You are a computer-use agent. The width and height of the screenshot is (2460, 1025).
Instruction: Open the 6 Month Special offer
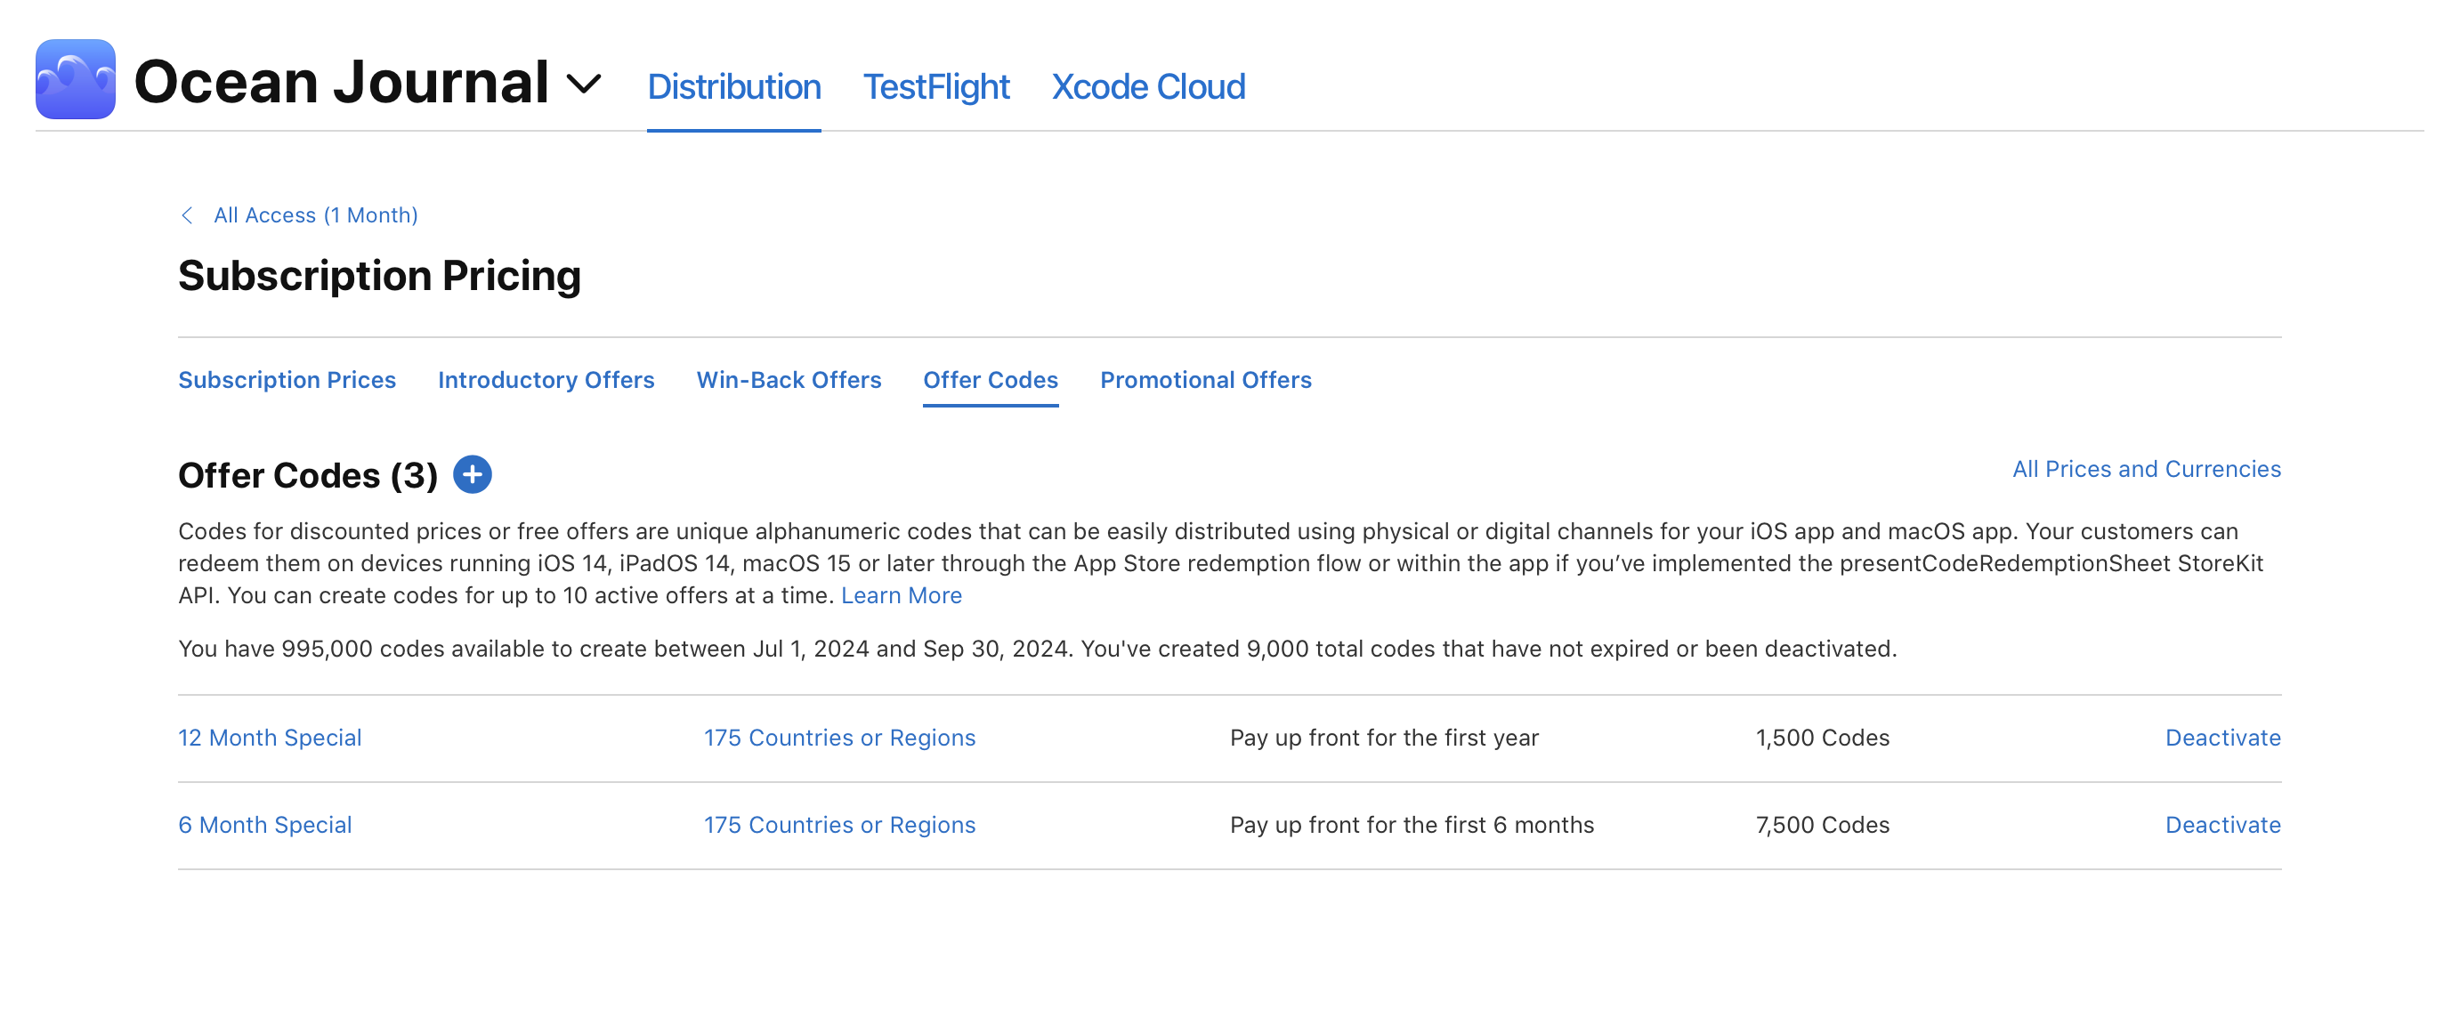pos(263,823)
